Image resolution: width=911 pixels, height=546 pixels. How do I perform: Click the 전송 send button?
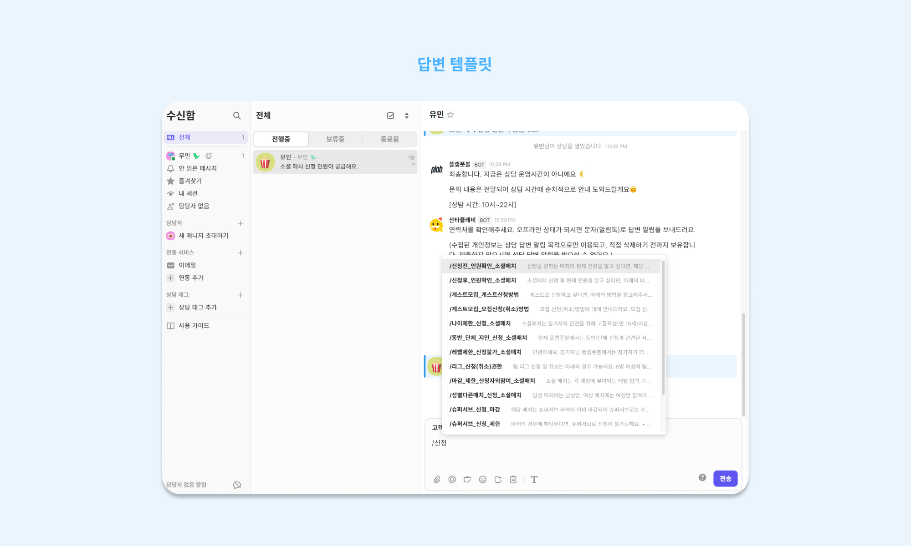coord(726,479)
